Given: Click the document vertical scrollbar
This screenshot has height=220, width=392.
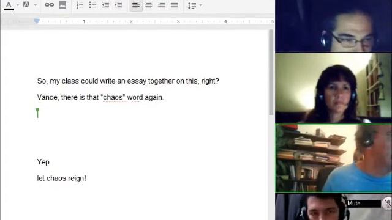Looking at the screenshot, I should tap(271, 72).
